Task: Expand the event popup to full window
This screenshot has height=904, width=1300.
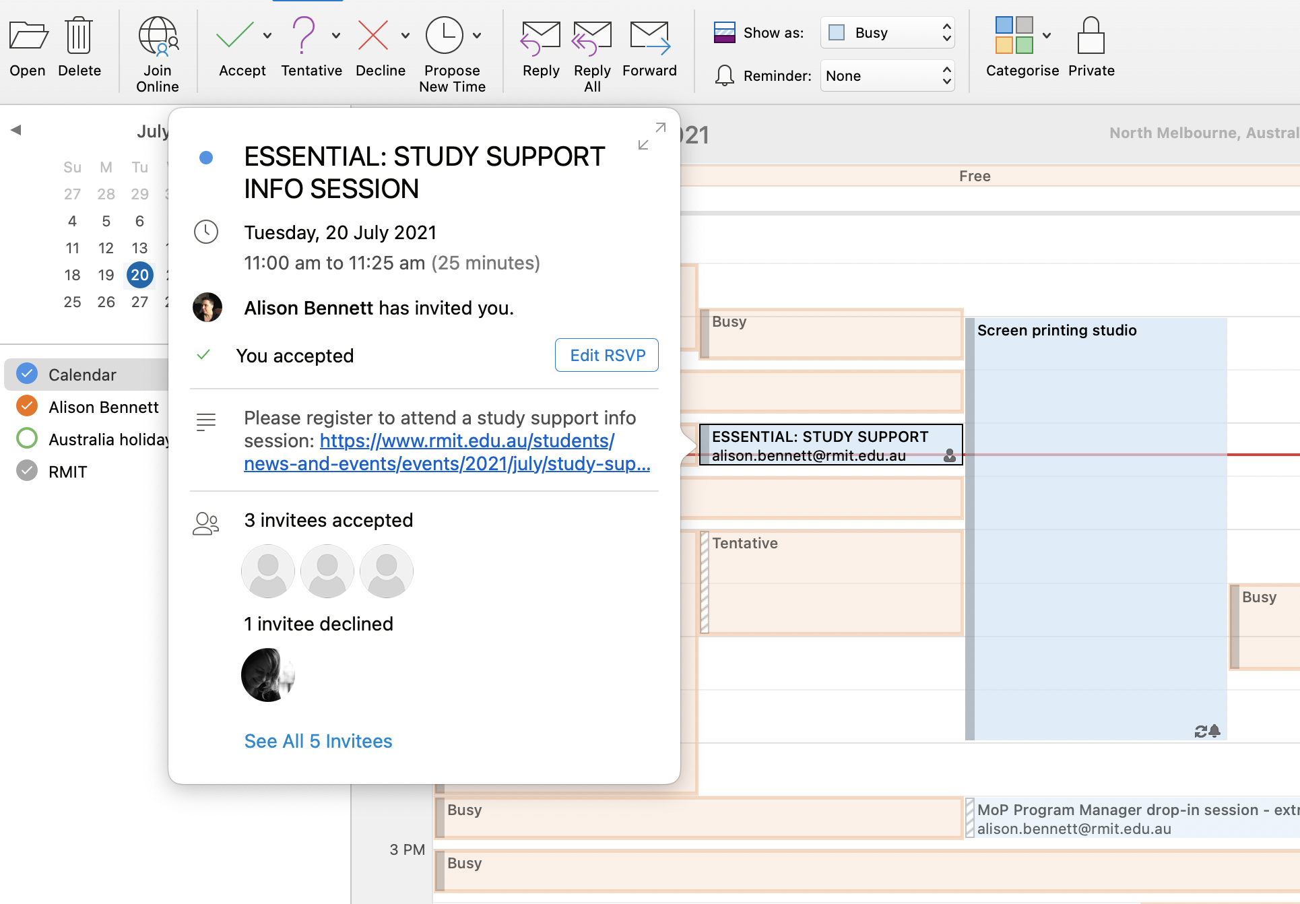Action: click(651, 136)
